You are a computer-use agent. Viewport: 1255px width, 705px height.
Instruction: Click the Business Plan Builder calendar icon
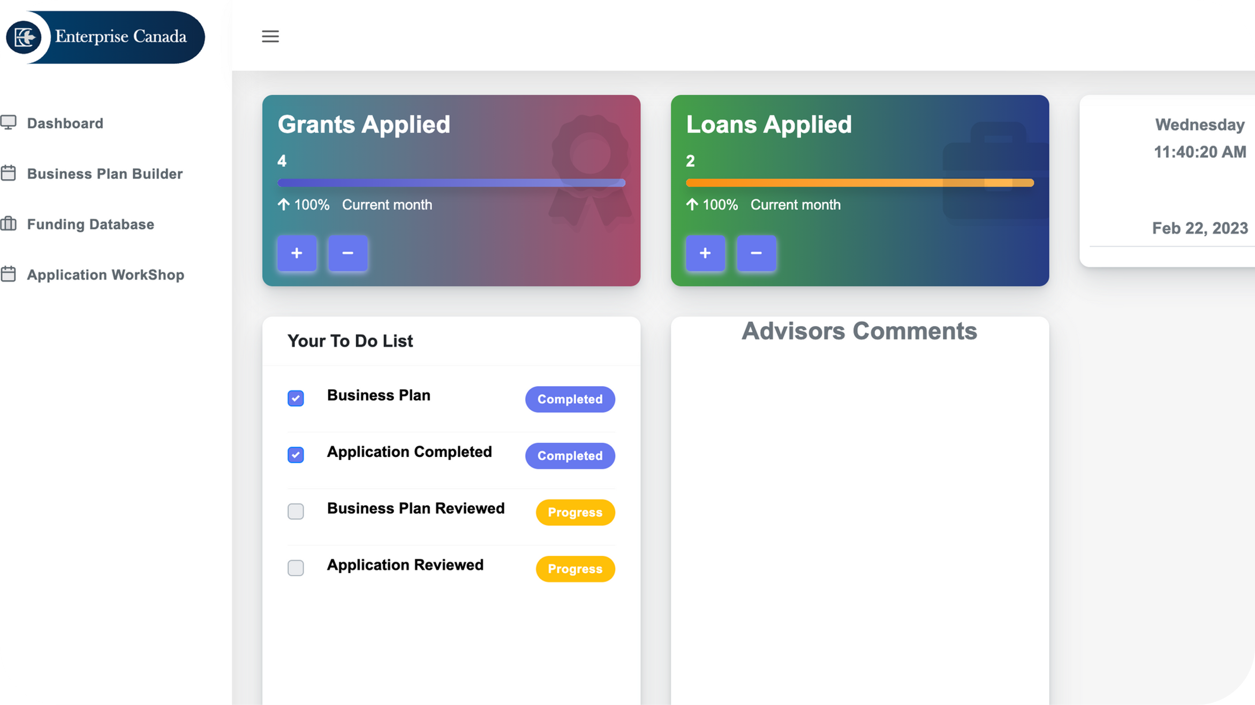(x=9, y=173)
